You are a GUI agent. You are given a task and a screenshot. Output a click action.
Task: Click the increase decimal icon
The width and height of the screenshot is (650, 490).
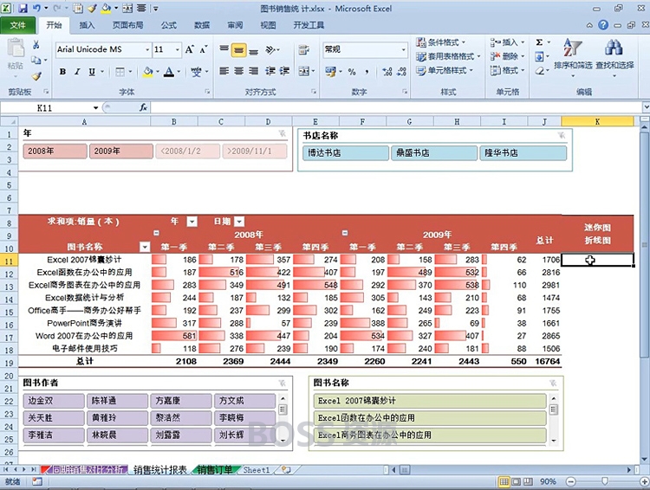387,72
